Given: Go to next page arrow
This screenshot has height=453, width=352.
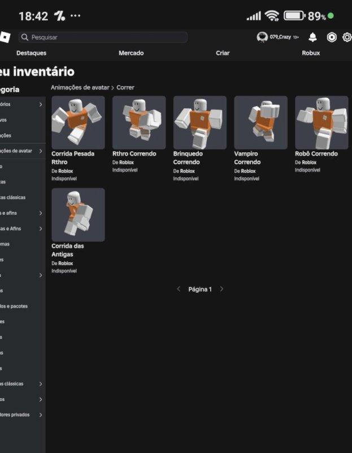Looking at the screenshot, I should coord(221,289).
